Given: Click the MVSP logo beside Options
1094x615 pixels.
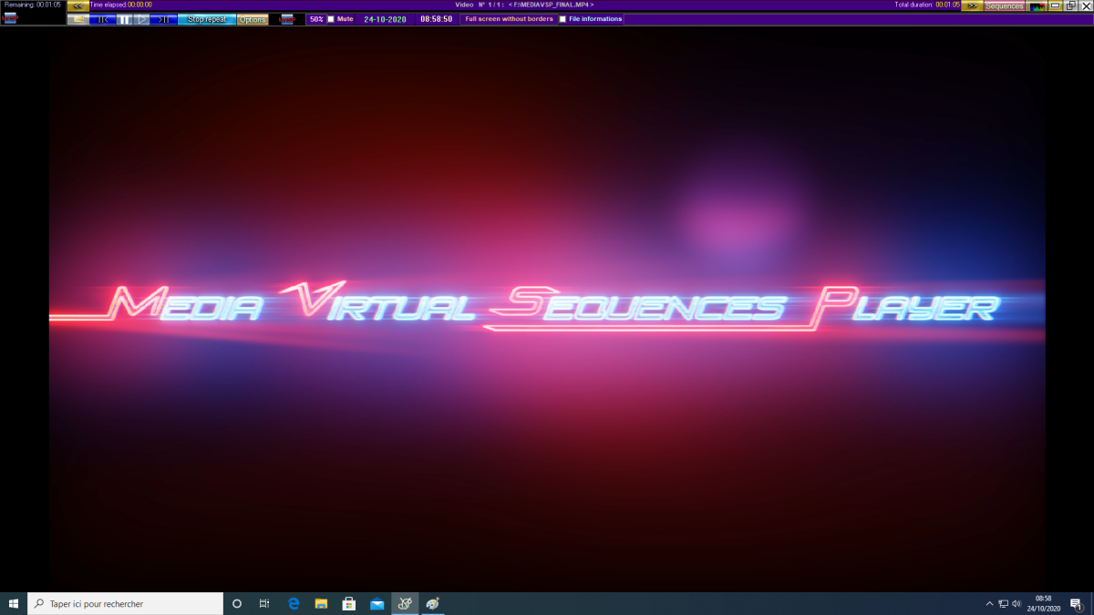Looking at the screenshot, I should click(x=287, y=19).
